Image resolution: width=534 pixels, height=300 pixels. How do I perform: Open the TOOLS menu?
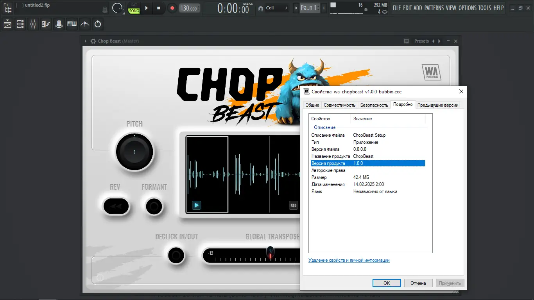click(x=485, y=8)
